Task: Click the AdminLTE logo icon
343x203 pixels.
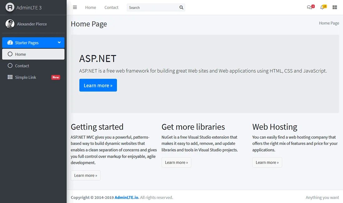Action: pos(10,7)
